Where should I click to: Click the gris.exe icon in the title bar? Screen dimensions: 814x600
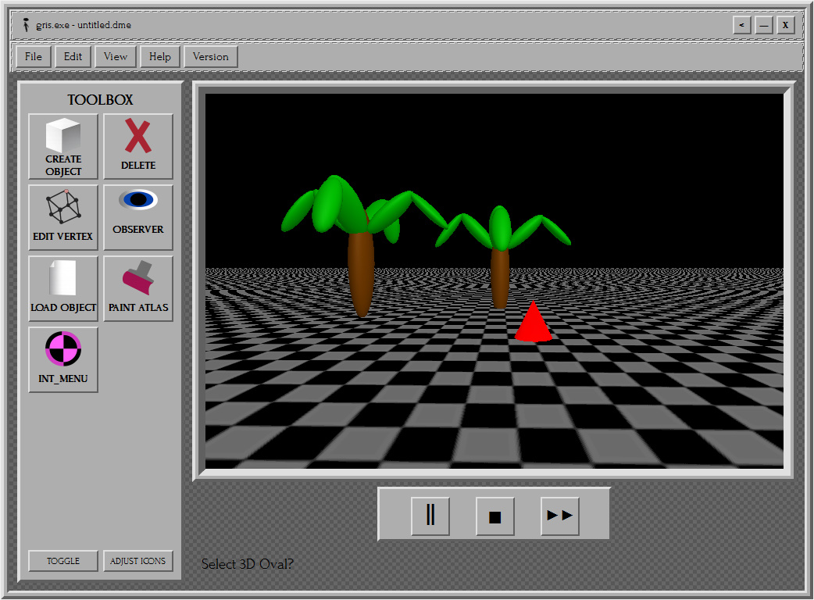tap(25, 24)
